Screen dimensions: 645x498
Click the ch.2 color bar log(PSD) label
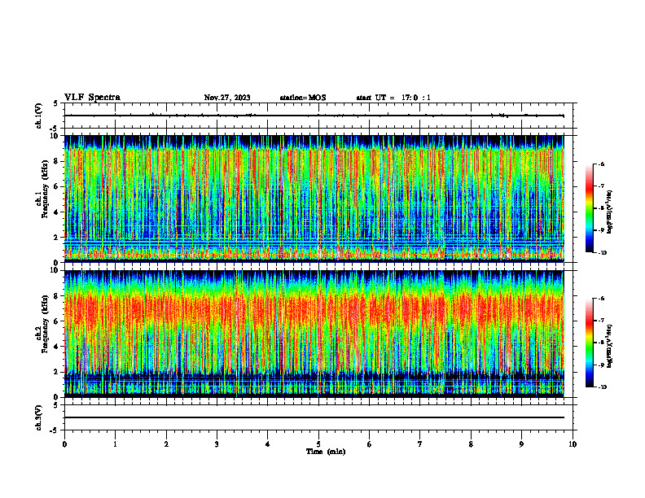[610, 346]
